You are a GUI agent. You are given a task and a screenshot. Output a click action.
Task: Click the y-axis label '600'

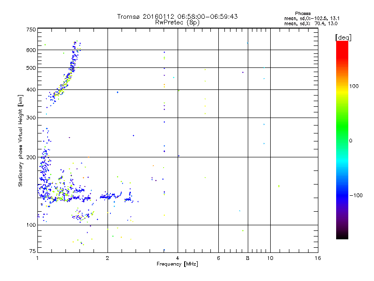tap(31, 50)
